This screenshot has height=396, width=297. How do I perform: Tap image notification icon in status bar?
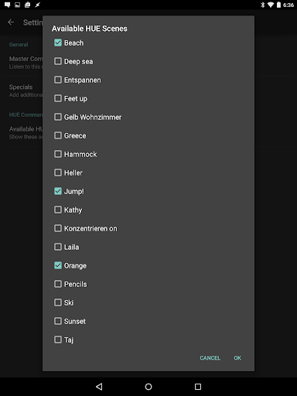coord(17,5)
